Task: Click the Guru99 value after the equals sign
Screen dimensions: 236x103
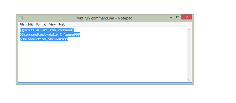Action: [x=62, y=39]
